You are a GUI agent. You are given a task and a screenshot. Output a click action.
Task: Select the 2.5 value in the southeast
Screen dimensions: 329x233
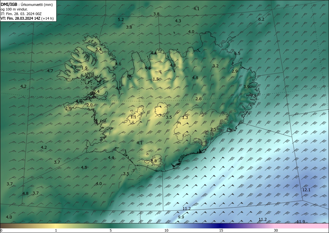(x=213, y=129)
